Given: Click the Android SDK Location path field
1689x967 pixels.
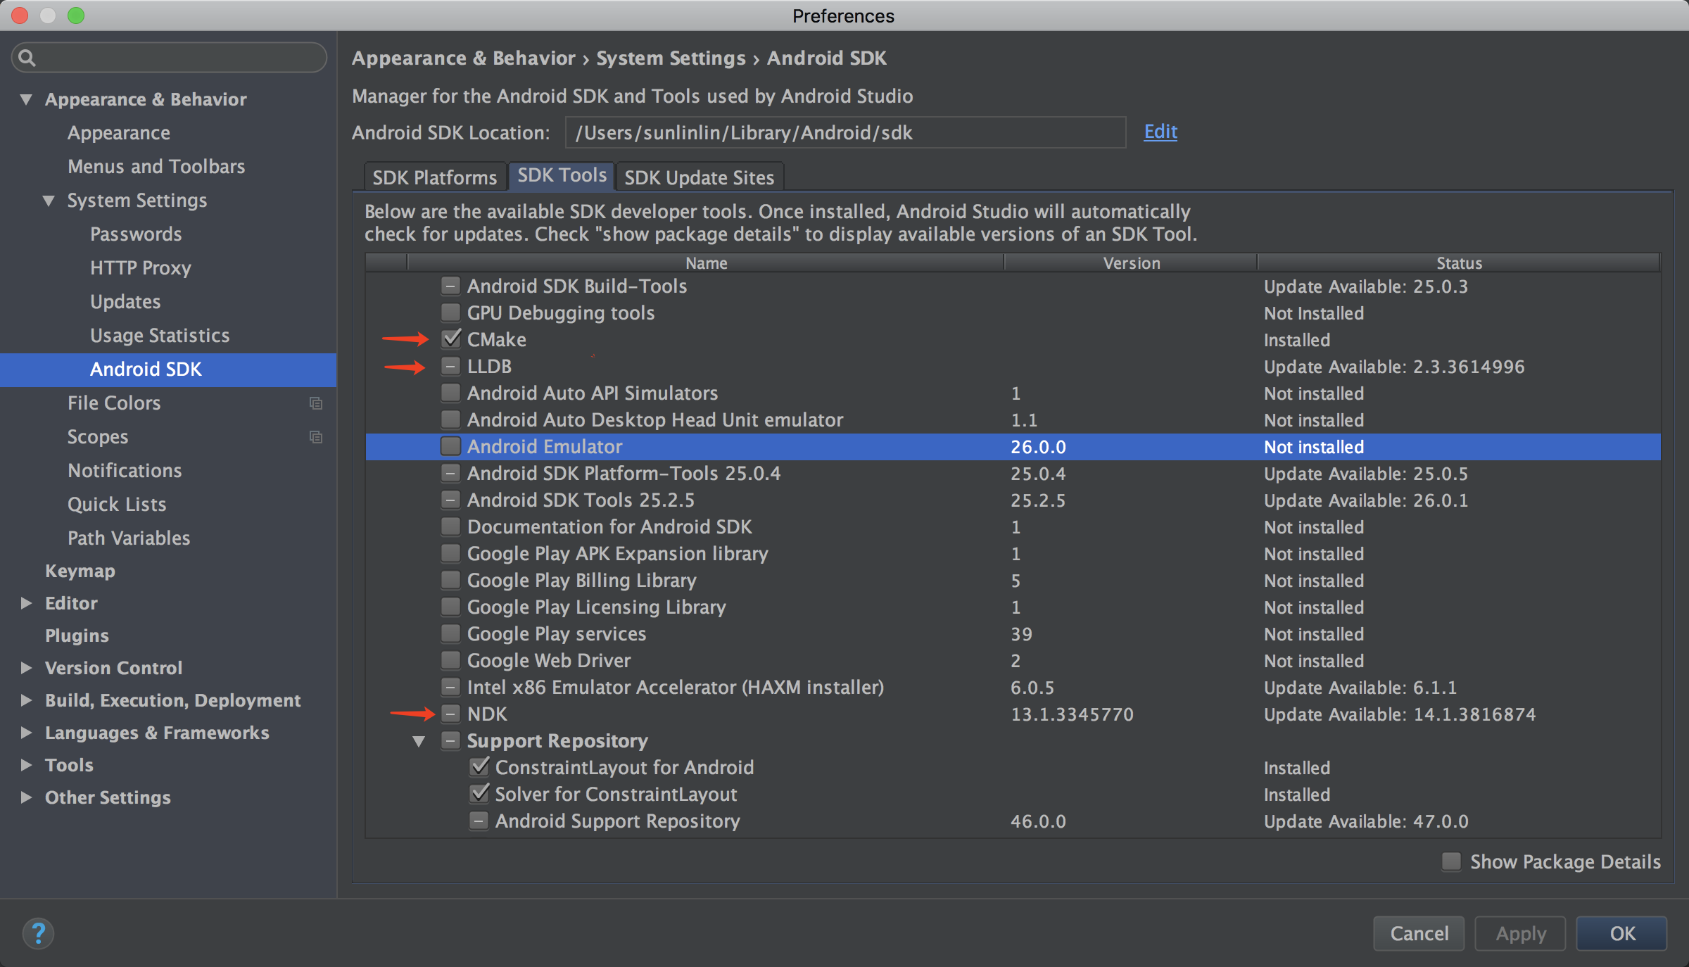Looking at the screenshot, I should [845, 132].
